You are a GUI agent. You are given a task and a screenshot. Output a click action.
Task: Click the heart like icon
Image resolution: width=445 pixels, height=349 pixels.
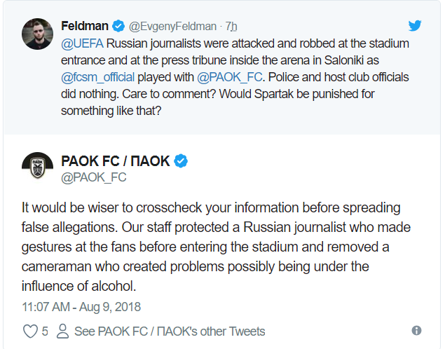point(31,331)
